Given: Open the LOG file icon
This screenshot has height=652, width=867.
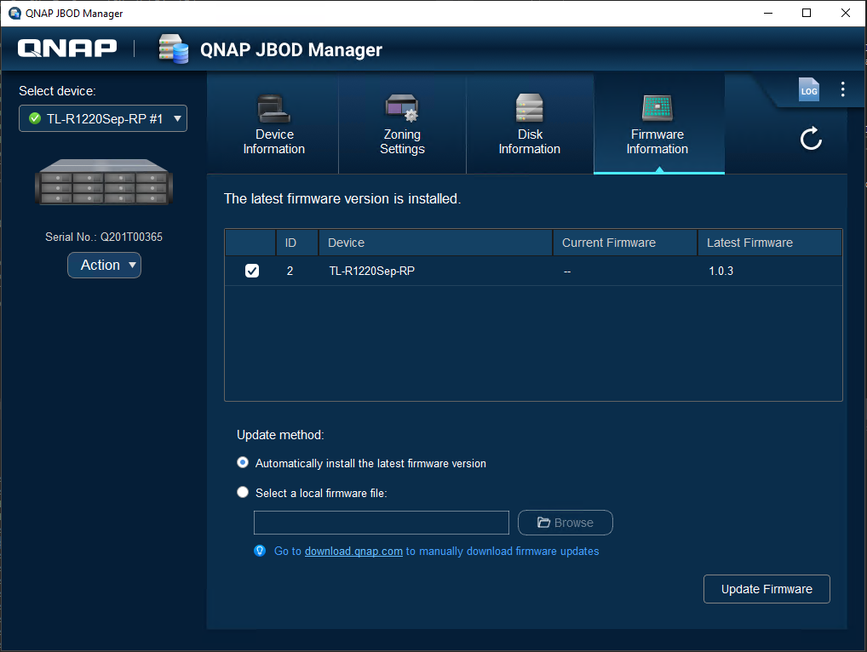Looking at the screenshot, I should [x=808, y=90].
